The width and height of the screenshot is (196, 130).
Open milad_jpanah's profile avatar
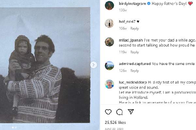(109, 42)
